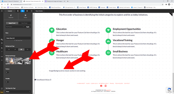Open Top Separator Type dropdown
Image resolution: width=174 pixels, height=94 pixels.
click(18, 91)
